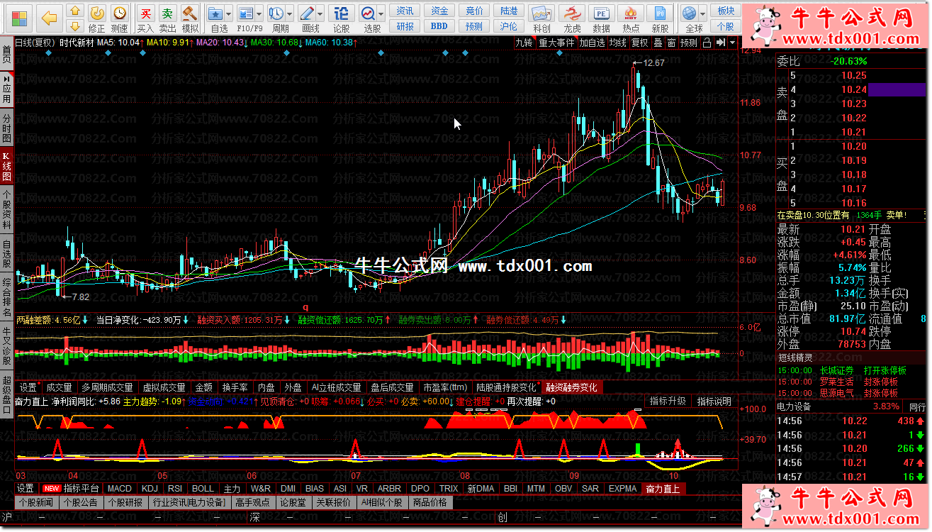Select the BOLL indicator tab
The width and height of the screenshot is (932, 532).
click(x=203, y=489)
